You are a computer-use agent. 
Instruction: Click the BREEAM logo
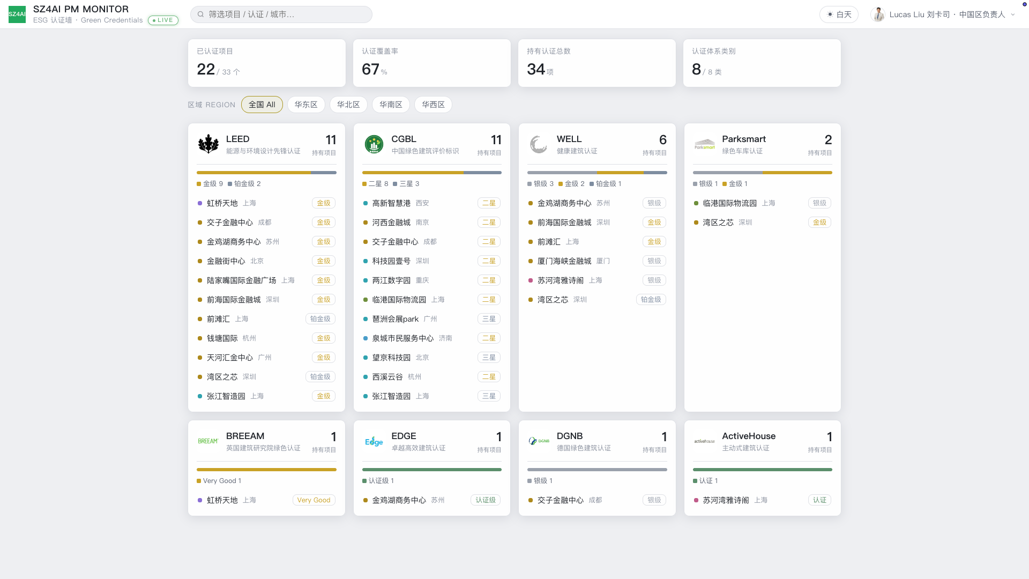click(x=208, y=441)
